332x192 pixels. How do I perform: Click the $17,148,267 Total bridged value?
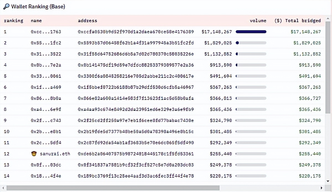pos(306,32)
